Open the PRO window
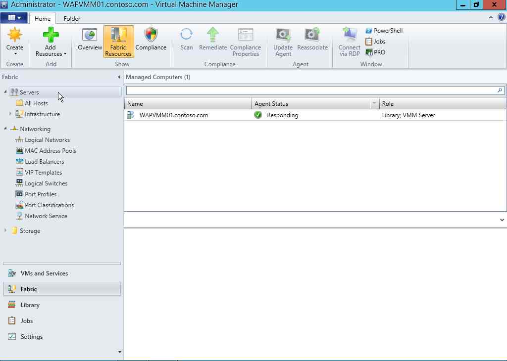The width and height of the screenshot is (507, 361). pos(375,52)
